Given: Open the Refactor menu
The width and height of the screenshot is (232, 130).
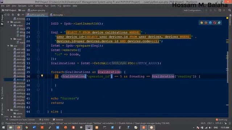Looking at the screenshot, I should click(x=39, y=6).
